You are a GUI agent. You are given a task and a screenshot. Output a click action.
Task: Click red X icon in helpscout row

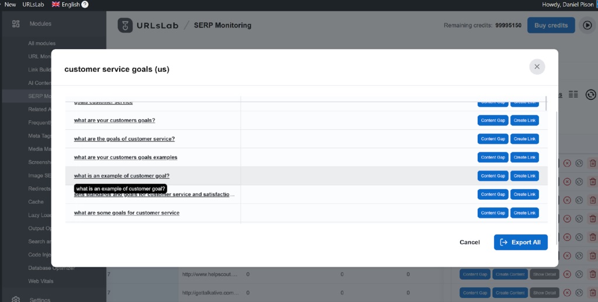(567, 274)
